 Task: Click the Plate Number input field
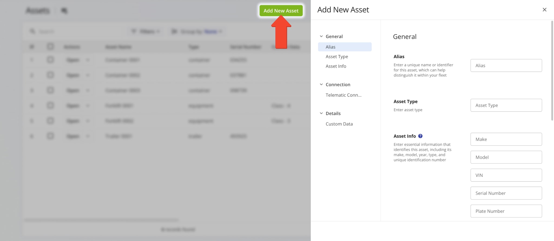506,211
